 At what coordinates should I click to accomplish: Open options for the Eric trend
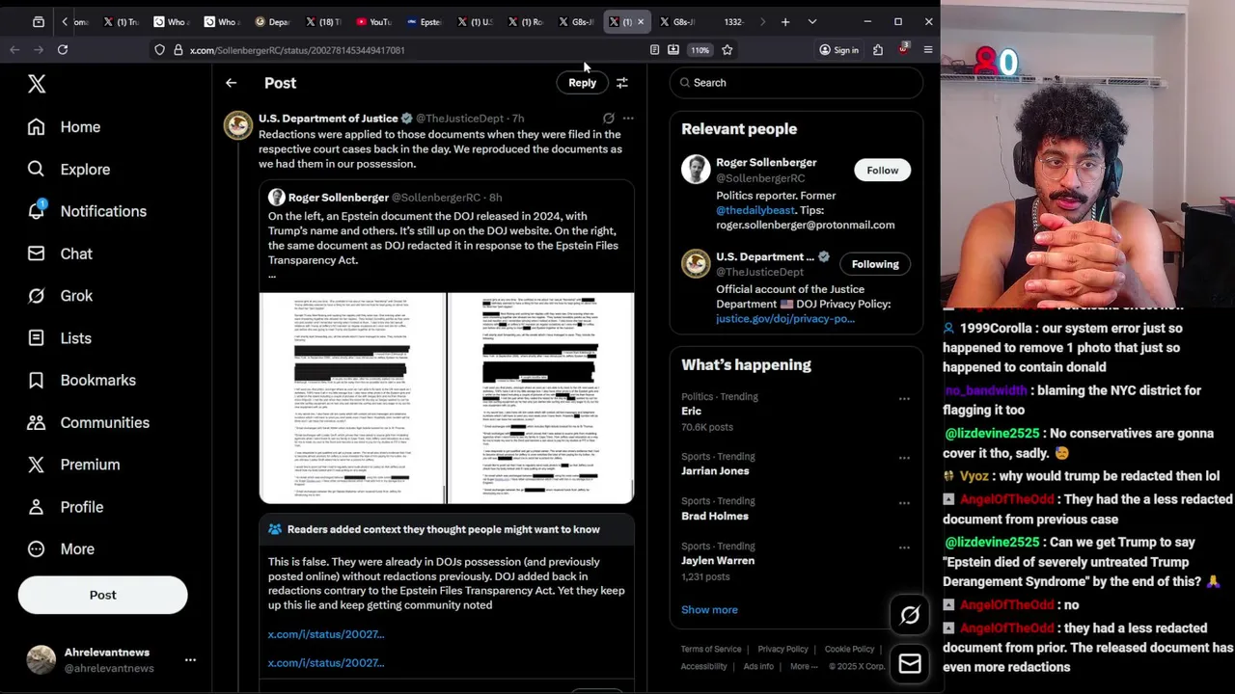pyautogui.click(x=904, y=398)
